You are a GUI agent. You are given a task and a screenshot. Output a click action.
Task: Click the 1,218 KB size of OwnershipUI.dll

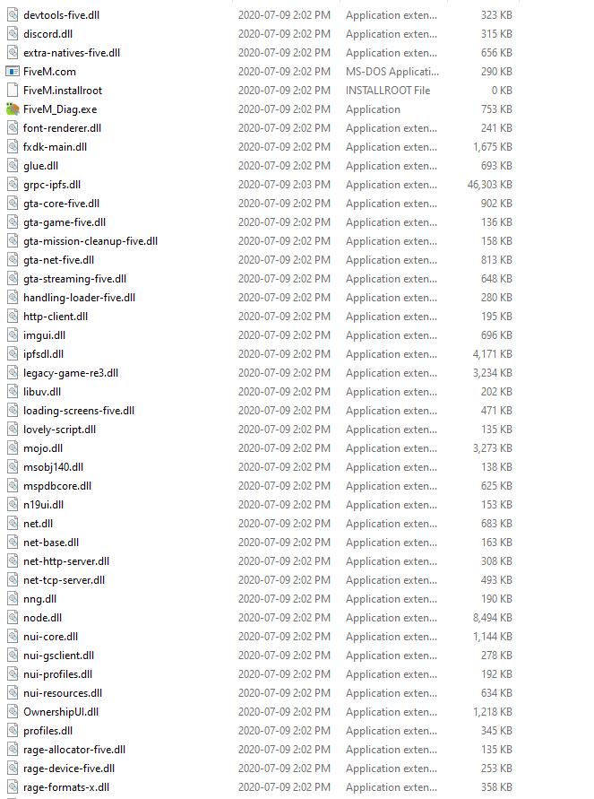[x=492, y=712]
